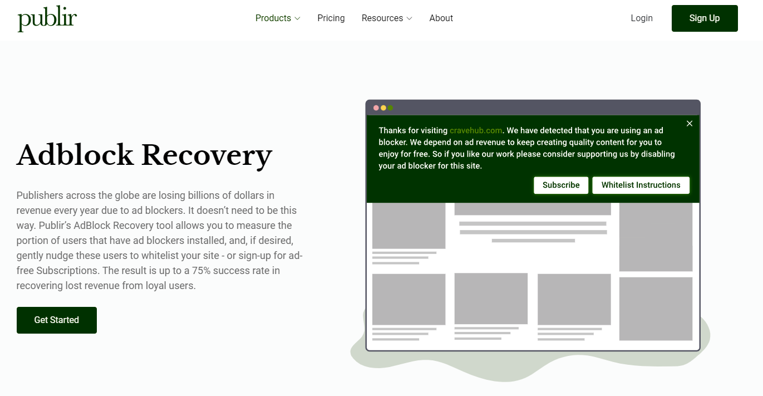Click the Sign Up button
This screenshot has width=763, height=396.
pyautogui.click(x=705, y=18)
